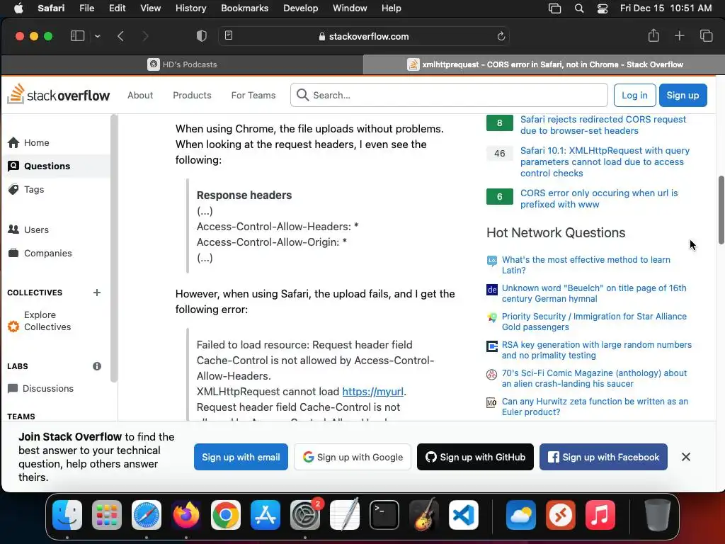Image resolution: width=725 pixels, height=544 pixels.
Task: Open the Bookmarks menu
Action: click(x=244, y=8)
